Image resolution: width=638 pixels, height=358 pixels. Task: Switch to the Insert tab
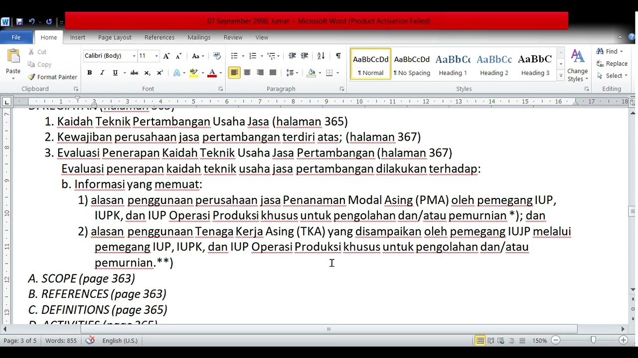point(77,37)
